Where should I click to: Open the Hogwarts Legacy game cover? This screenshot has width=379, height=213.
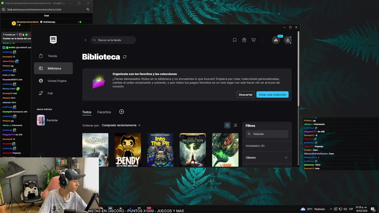95,150
